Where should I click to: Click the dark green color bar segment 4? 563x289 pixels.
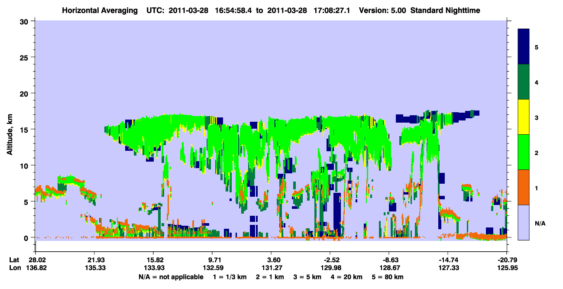coord(524,82)
